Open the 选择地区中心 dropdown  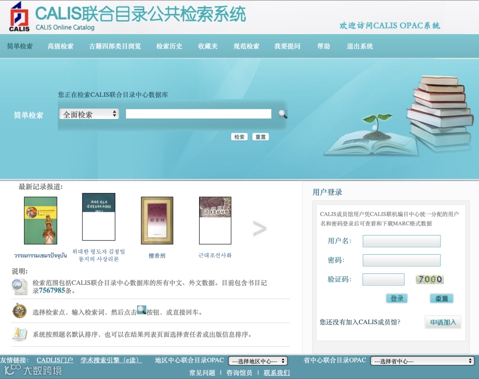258,361
